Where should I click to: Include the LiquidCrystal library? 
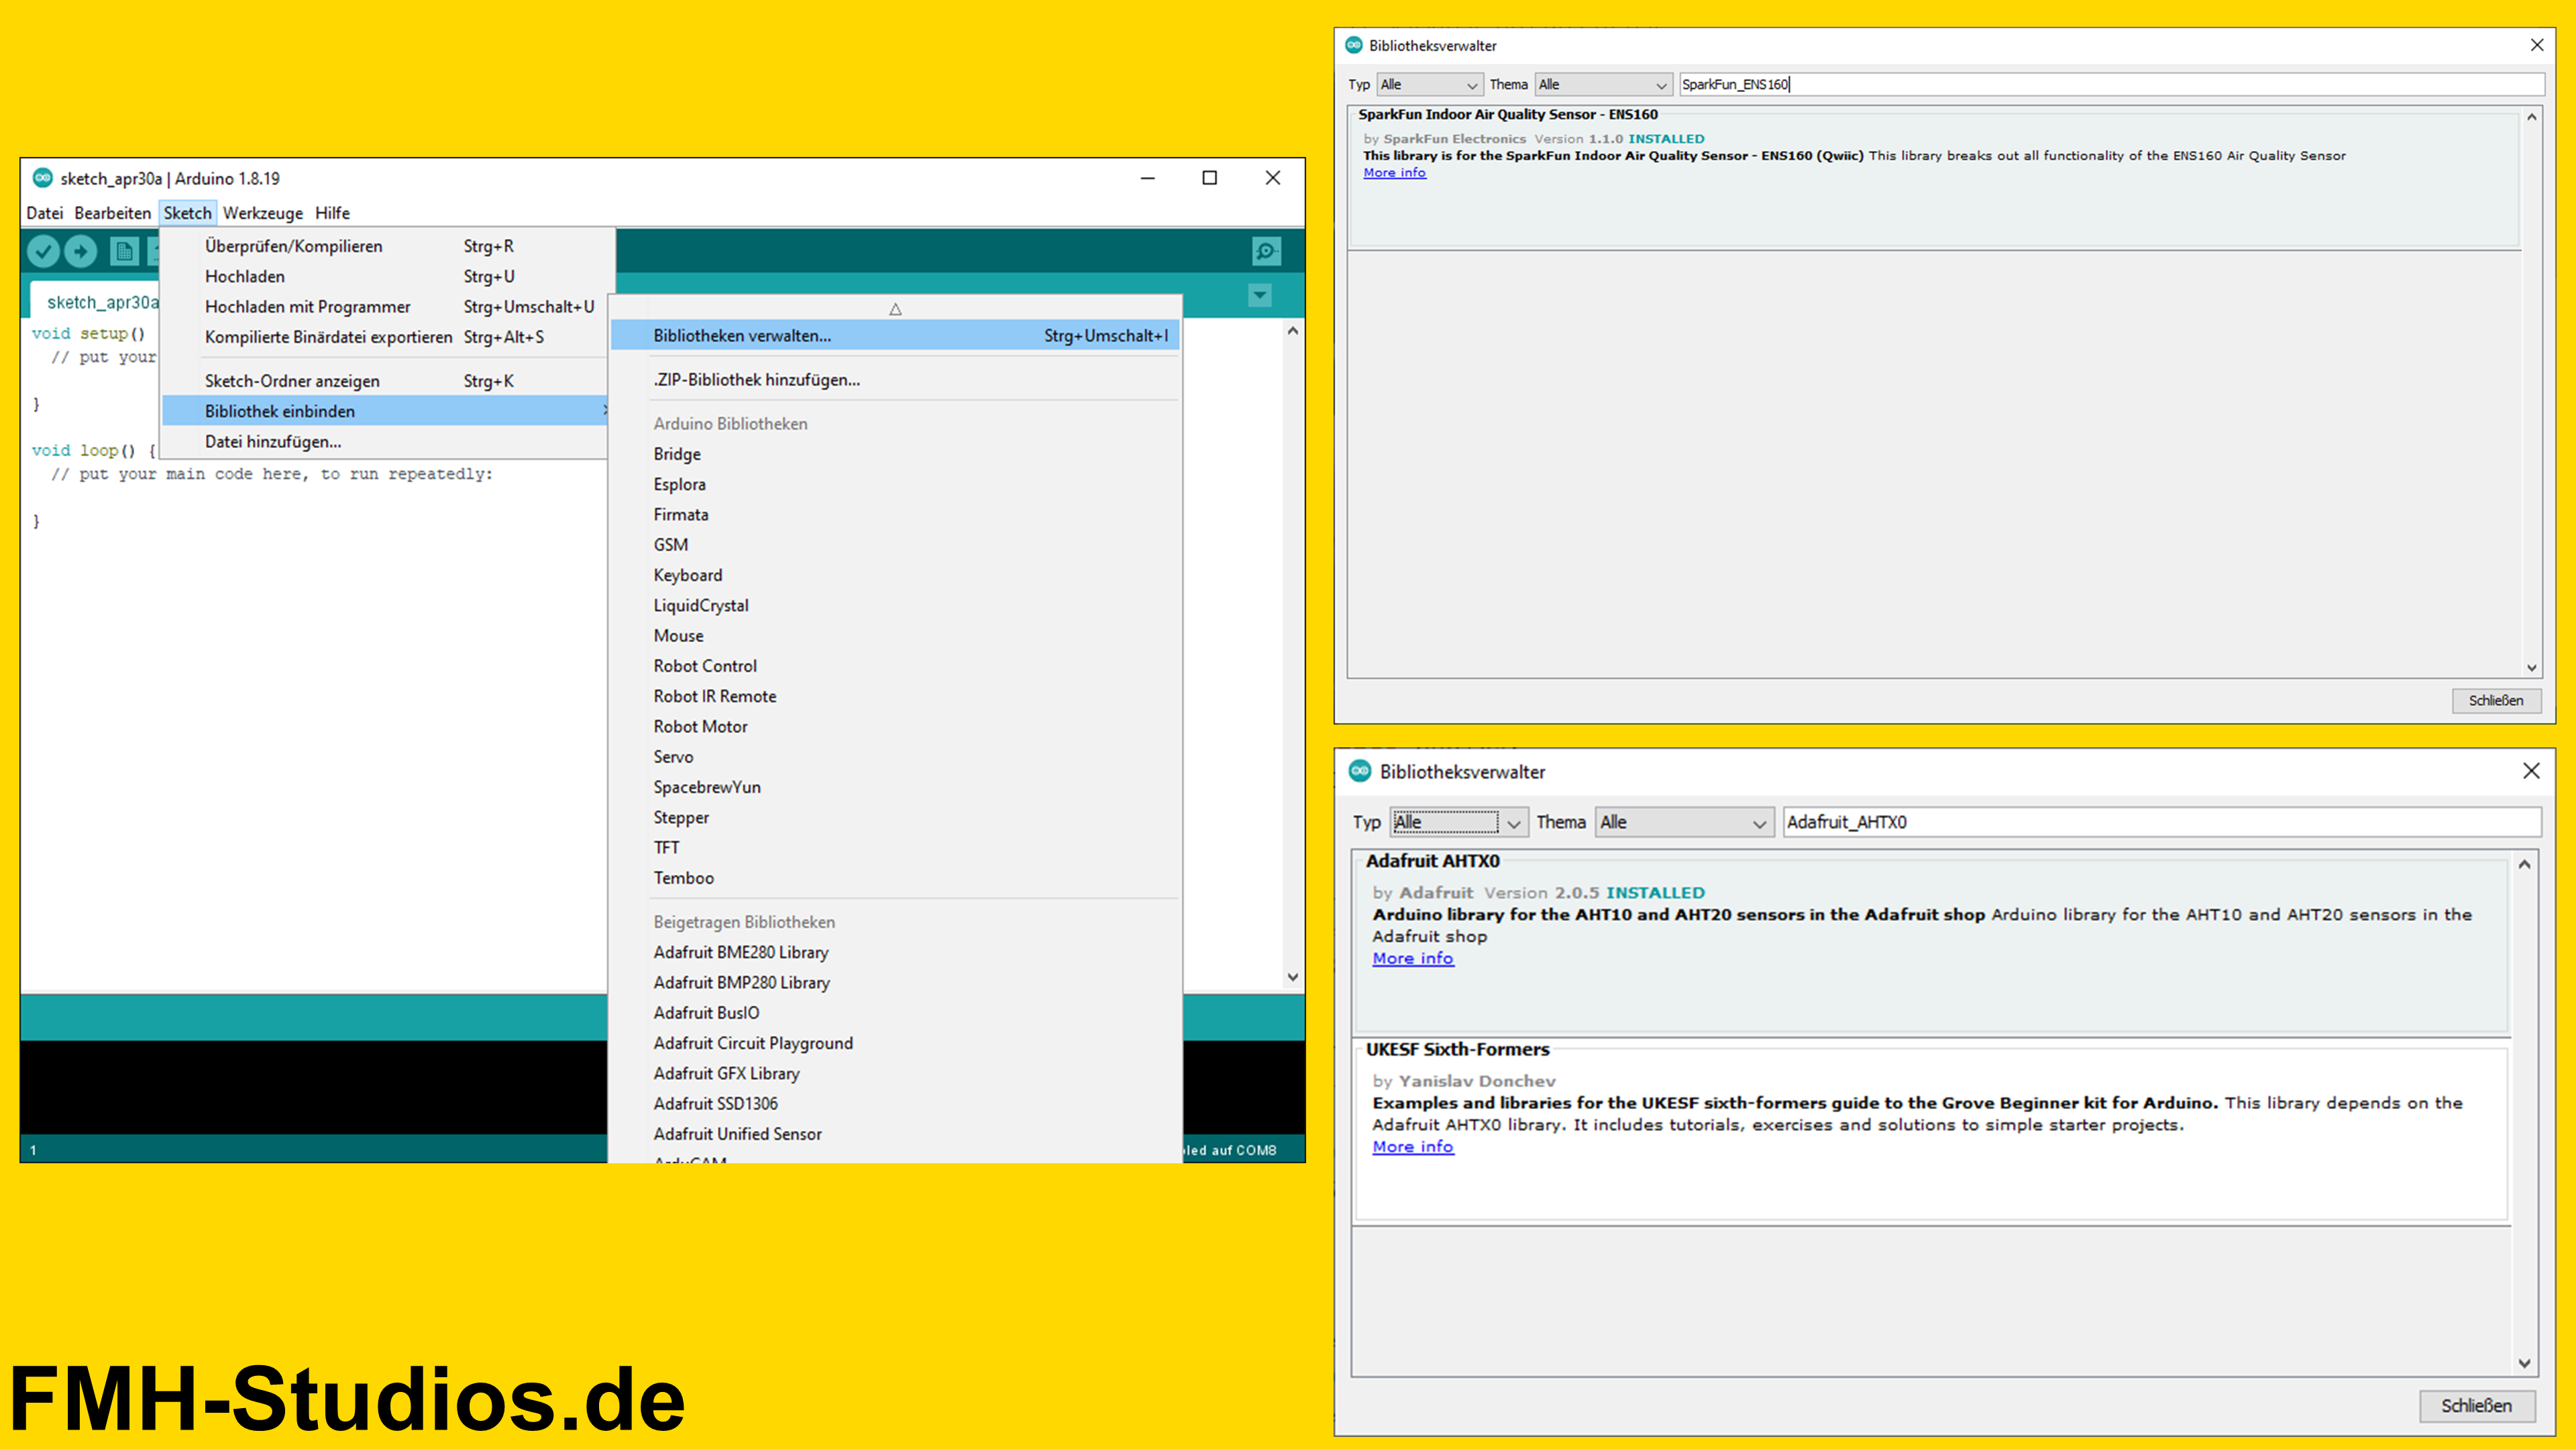click(895, 605)
